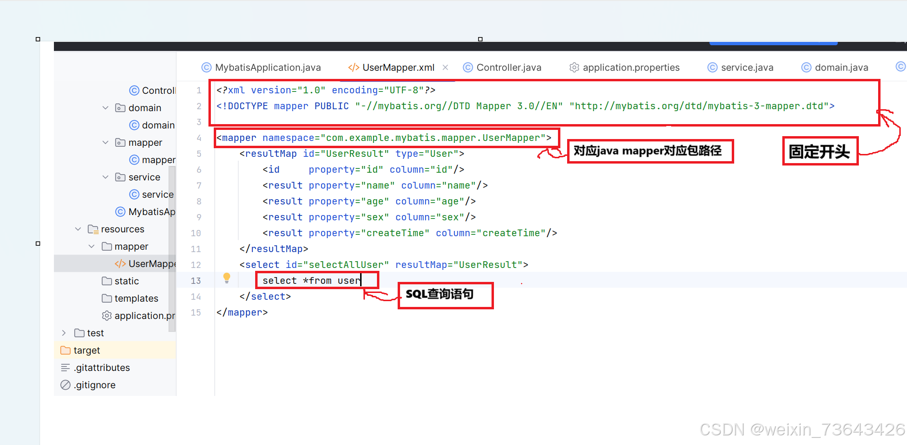Viewport: 907px width, 445px height.
Task: Click the lightbulb intention icon on line 13
Action: [227, 278]
